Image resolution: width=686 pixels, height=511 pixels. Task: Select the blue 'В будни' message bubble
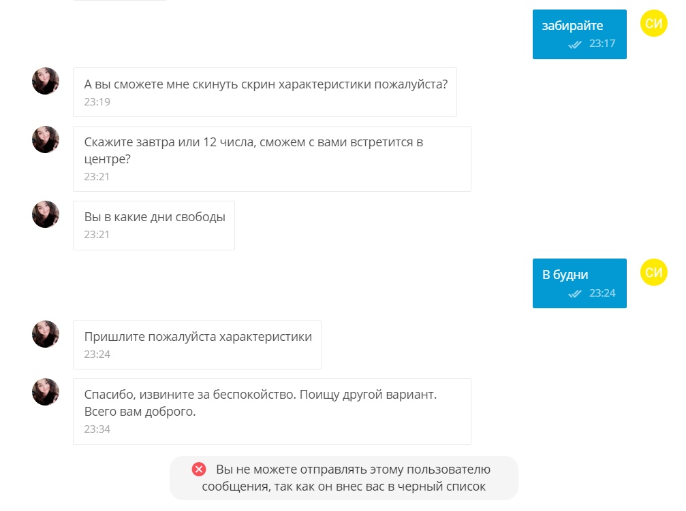click(579, 283)
